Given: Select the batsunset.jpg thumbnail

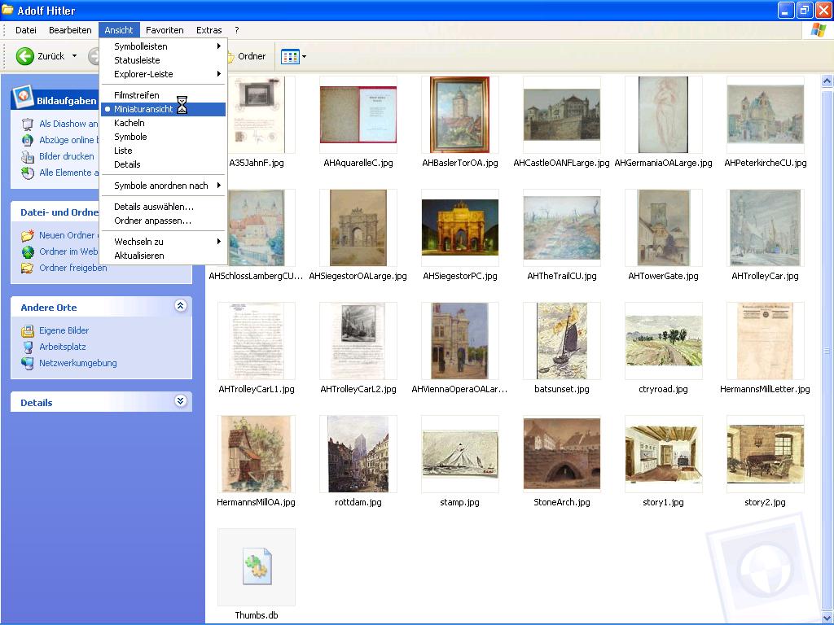Looking at the screenshot, I should [x=562, y=341].
